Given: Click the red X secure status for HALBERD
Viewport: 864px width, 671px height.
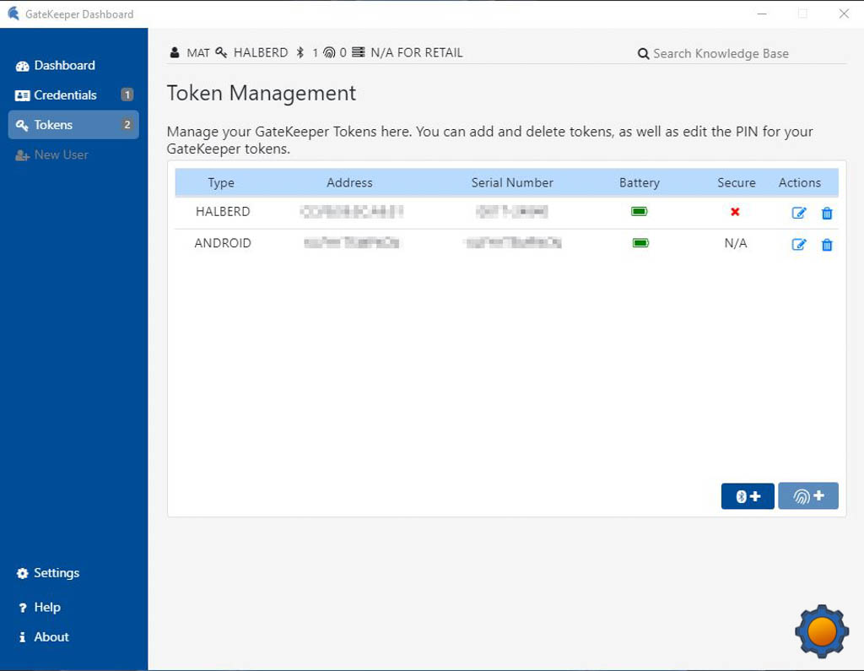Looking at the screenshot, I should point(735,212).
